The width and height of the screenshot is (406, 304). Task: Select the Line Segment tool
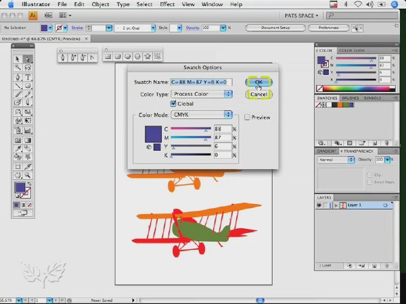tap(18, 86)
